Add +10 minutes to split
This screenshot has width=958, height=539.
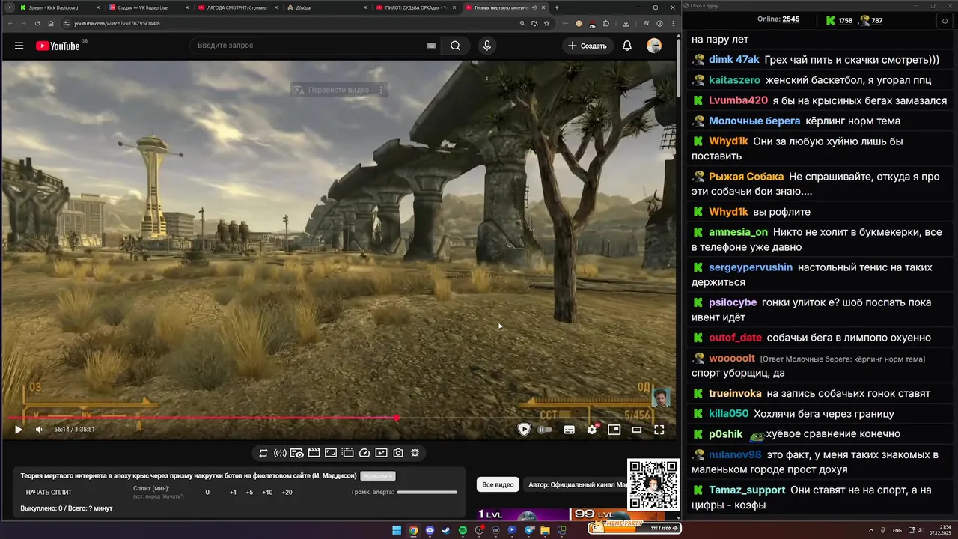coord(267,493)
